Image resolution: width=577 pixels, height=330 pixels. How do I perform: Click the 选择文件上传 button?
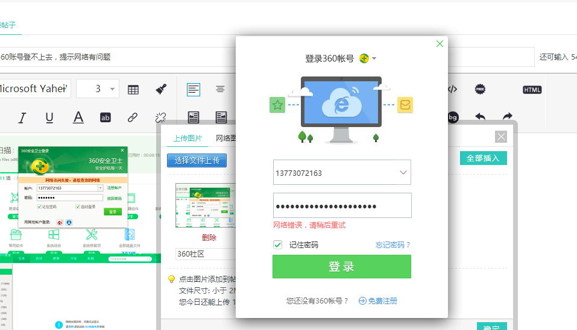coord(197,161)
